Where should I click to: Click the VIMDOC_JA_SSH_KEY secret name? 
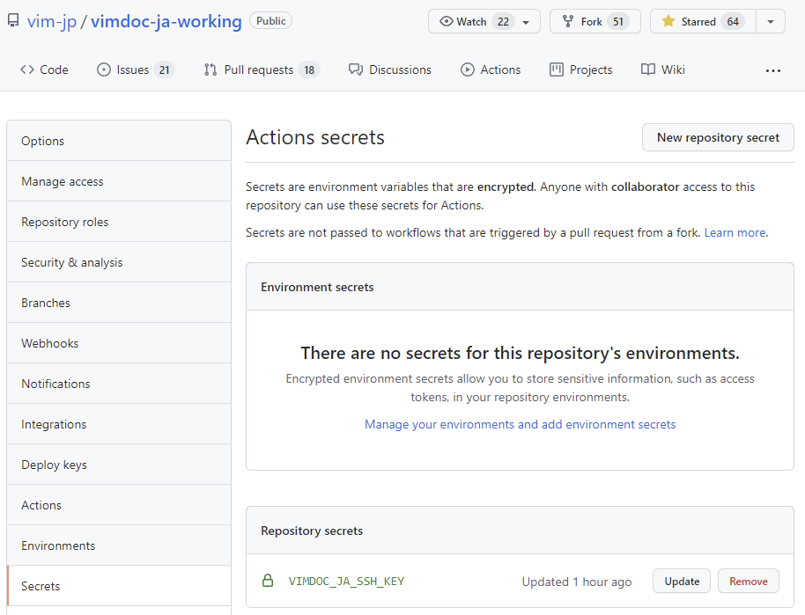tap(346, 582)
